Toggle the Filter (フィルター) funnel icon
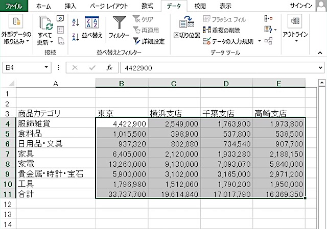The height and width of the screenshot is (229, 327). coord(119,22)
